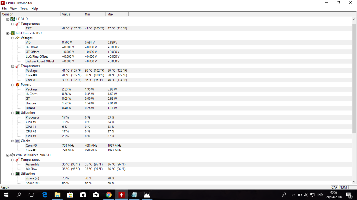357x200 pixels.
Task: Click the scrollbar down arrow
Action: click(354, 182)
